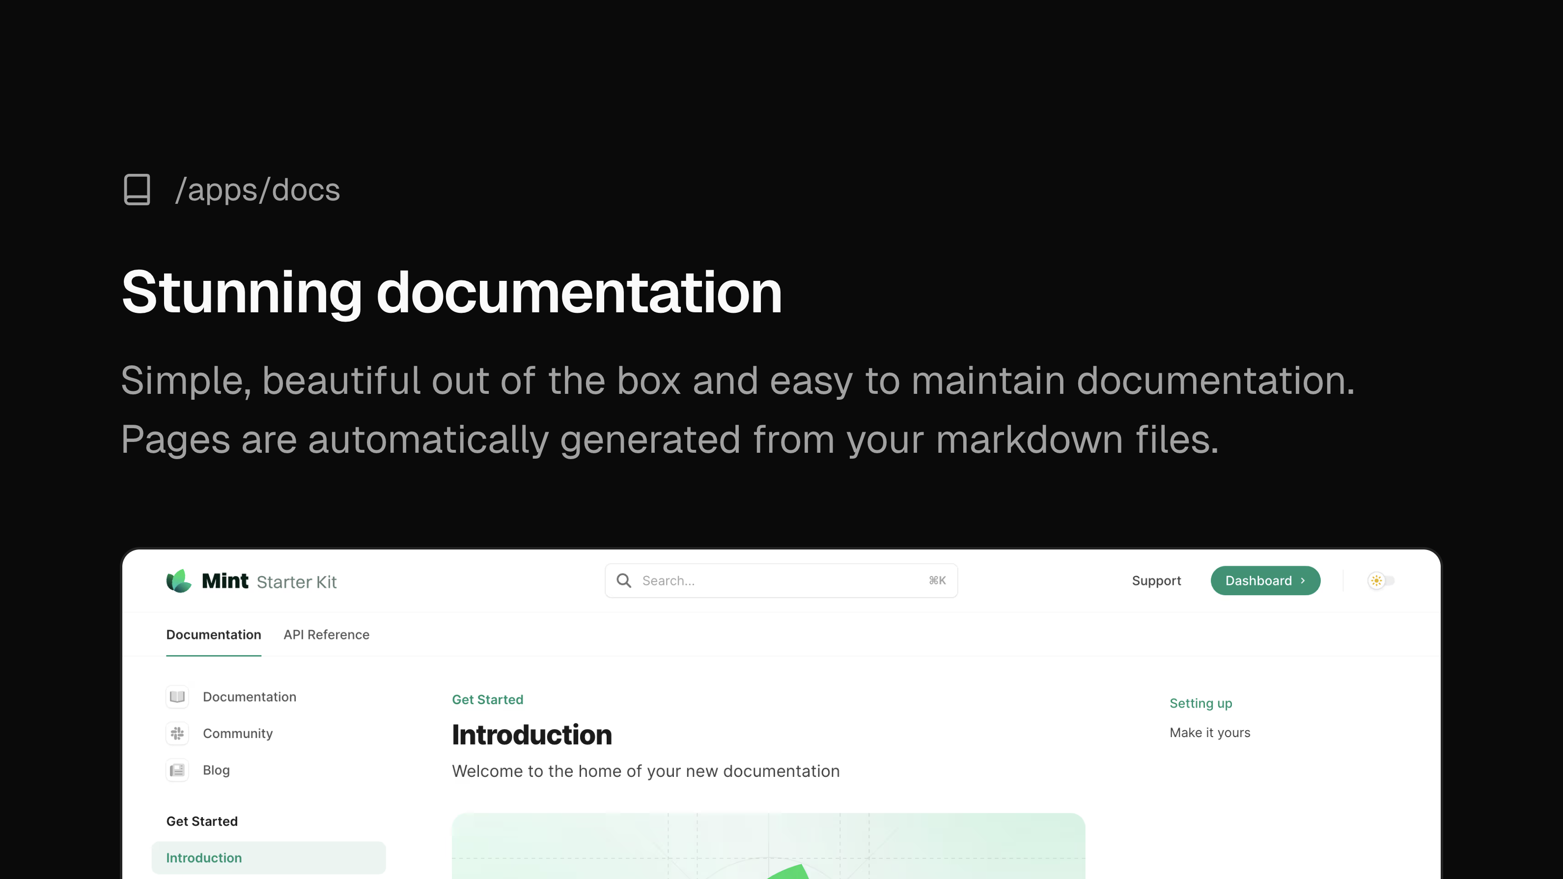Viewport: 1563px width, 879px height.
Task: Click the search magnifier icon
Action: pos(624,580)
